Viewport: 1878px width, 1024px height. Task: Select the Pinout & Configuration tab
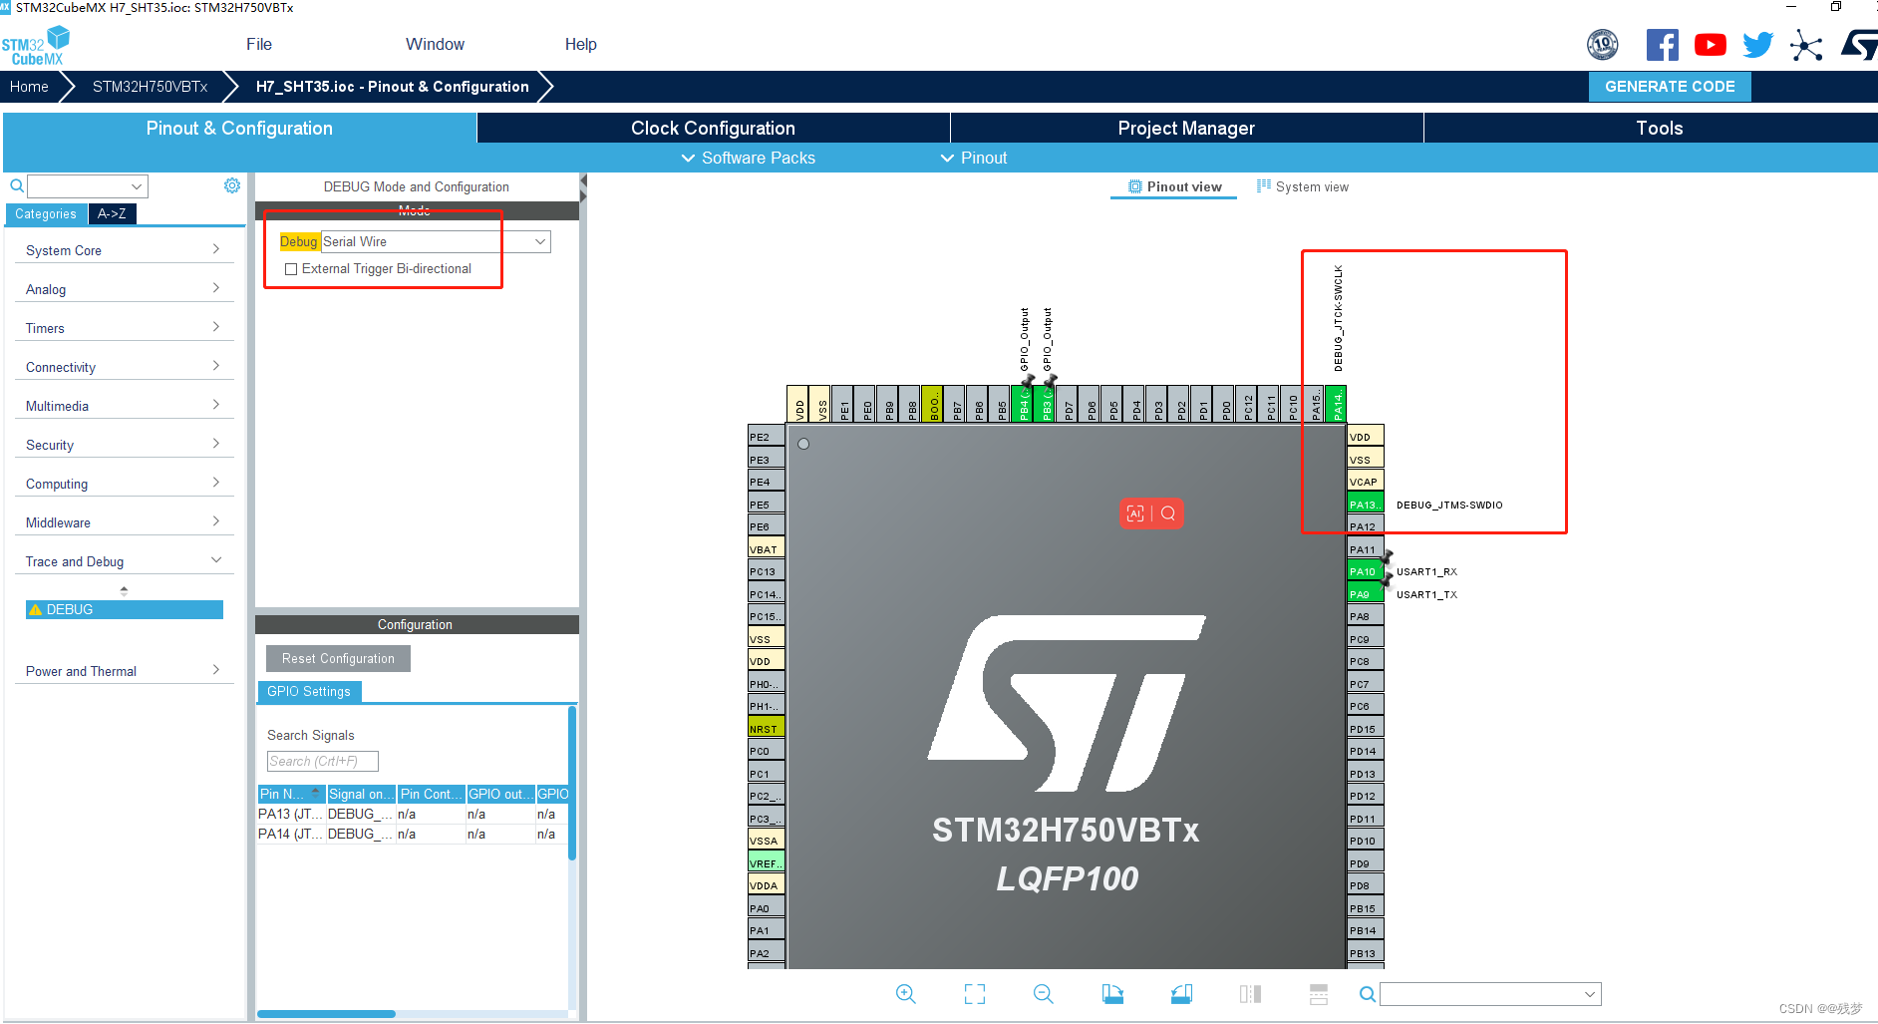point(239,128)
